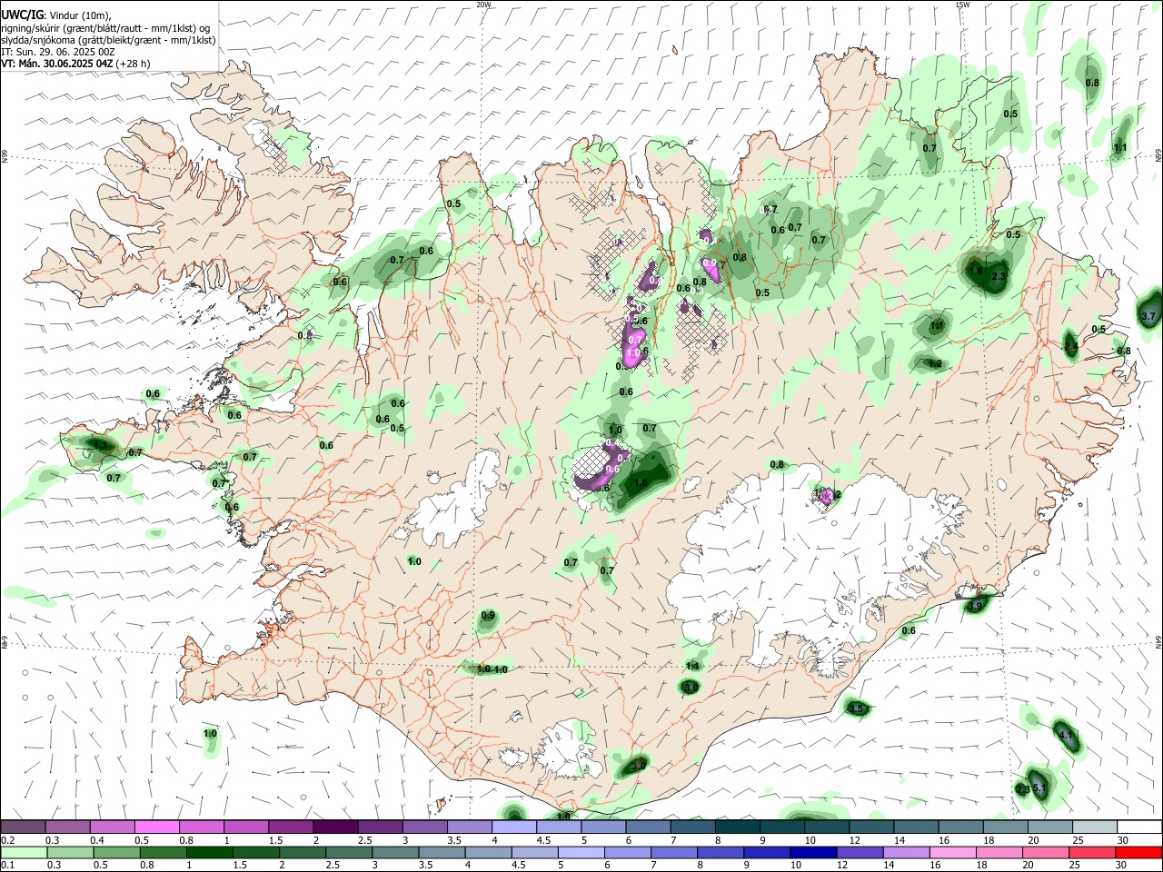This screenshot has width=1163, height=872.
Task: Click the "3.5" value off the south coast
Action: (855, 708)
